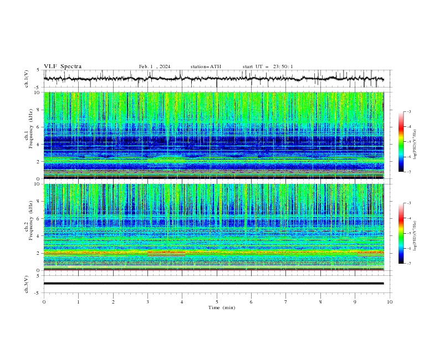Click the 'Feb. 1 , 2024' date text
Viewport: 439px width, 339px height.
[155, 66]
